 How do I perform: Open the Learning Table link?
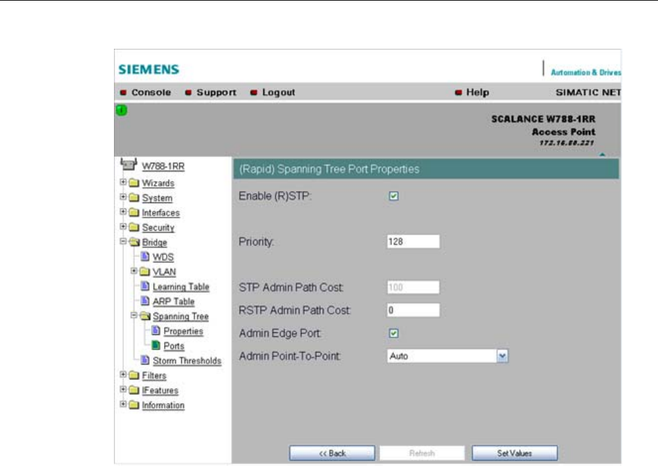(x=181, y=287)
